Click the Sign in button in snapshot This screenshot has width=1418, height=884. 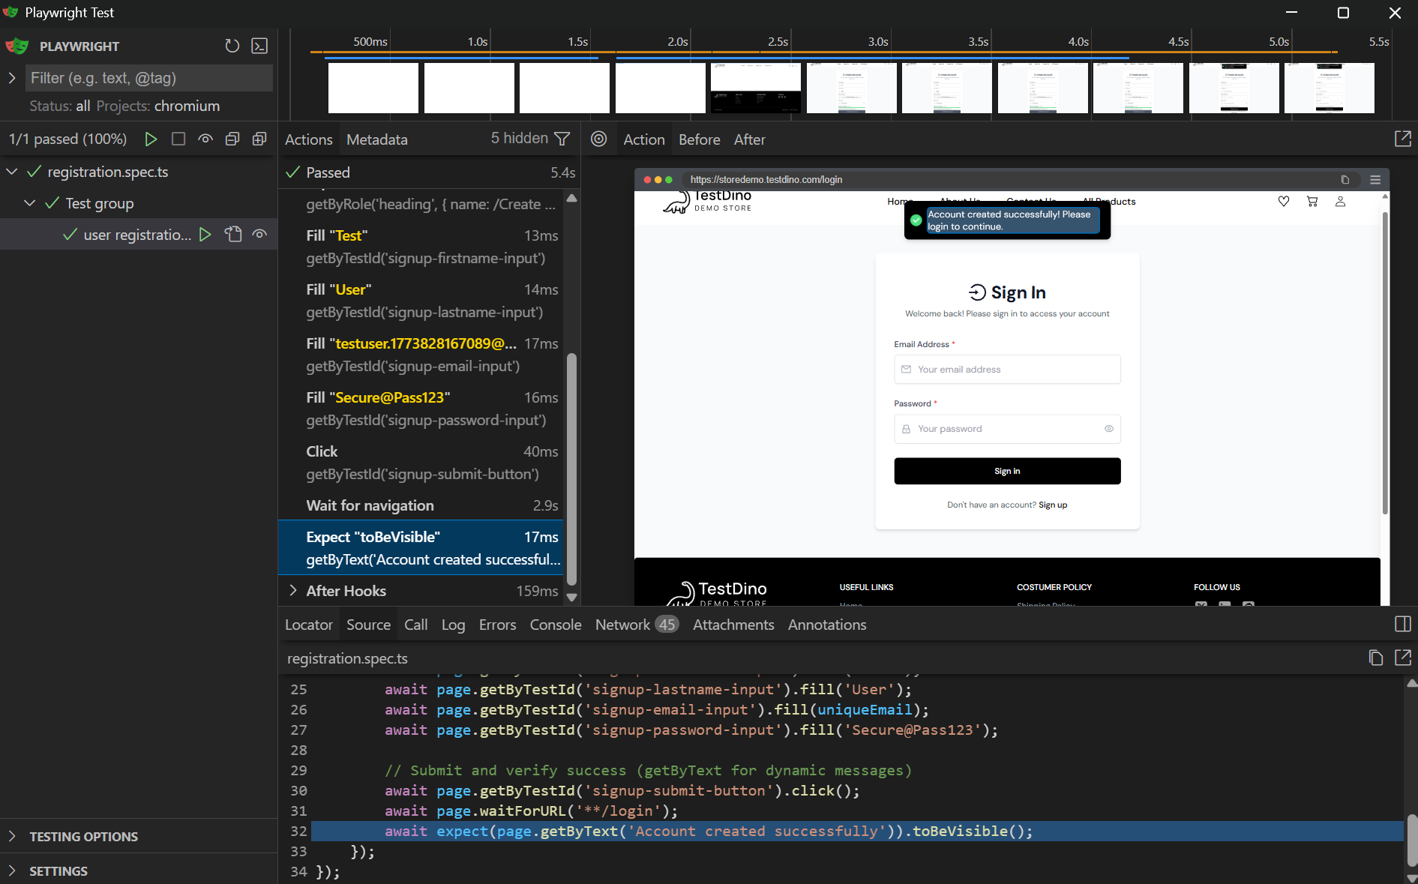[1006, 471]
